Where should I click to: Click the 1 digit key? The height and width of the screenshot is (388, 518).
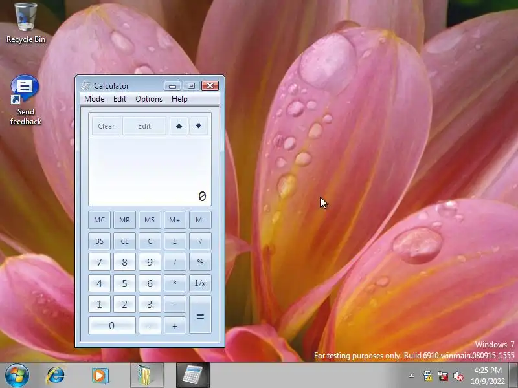click(100, 304)
